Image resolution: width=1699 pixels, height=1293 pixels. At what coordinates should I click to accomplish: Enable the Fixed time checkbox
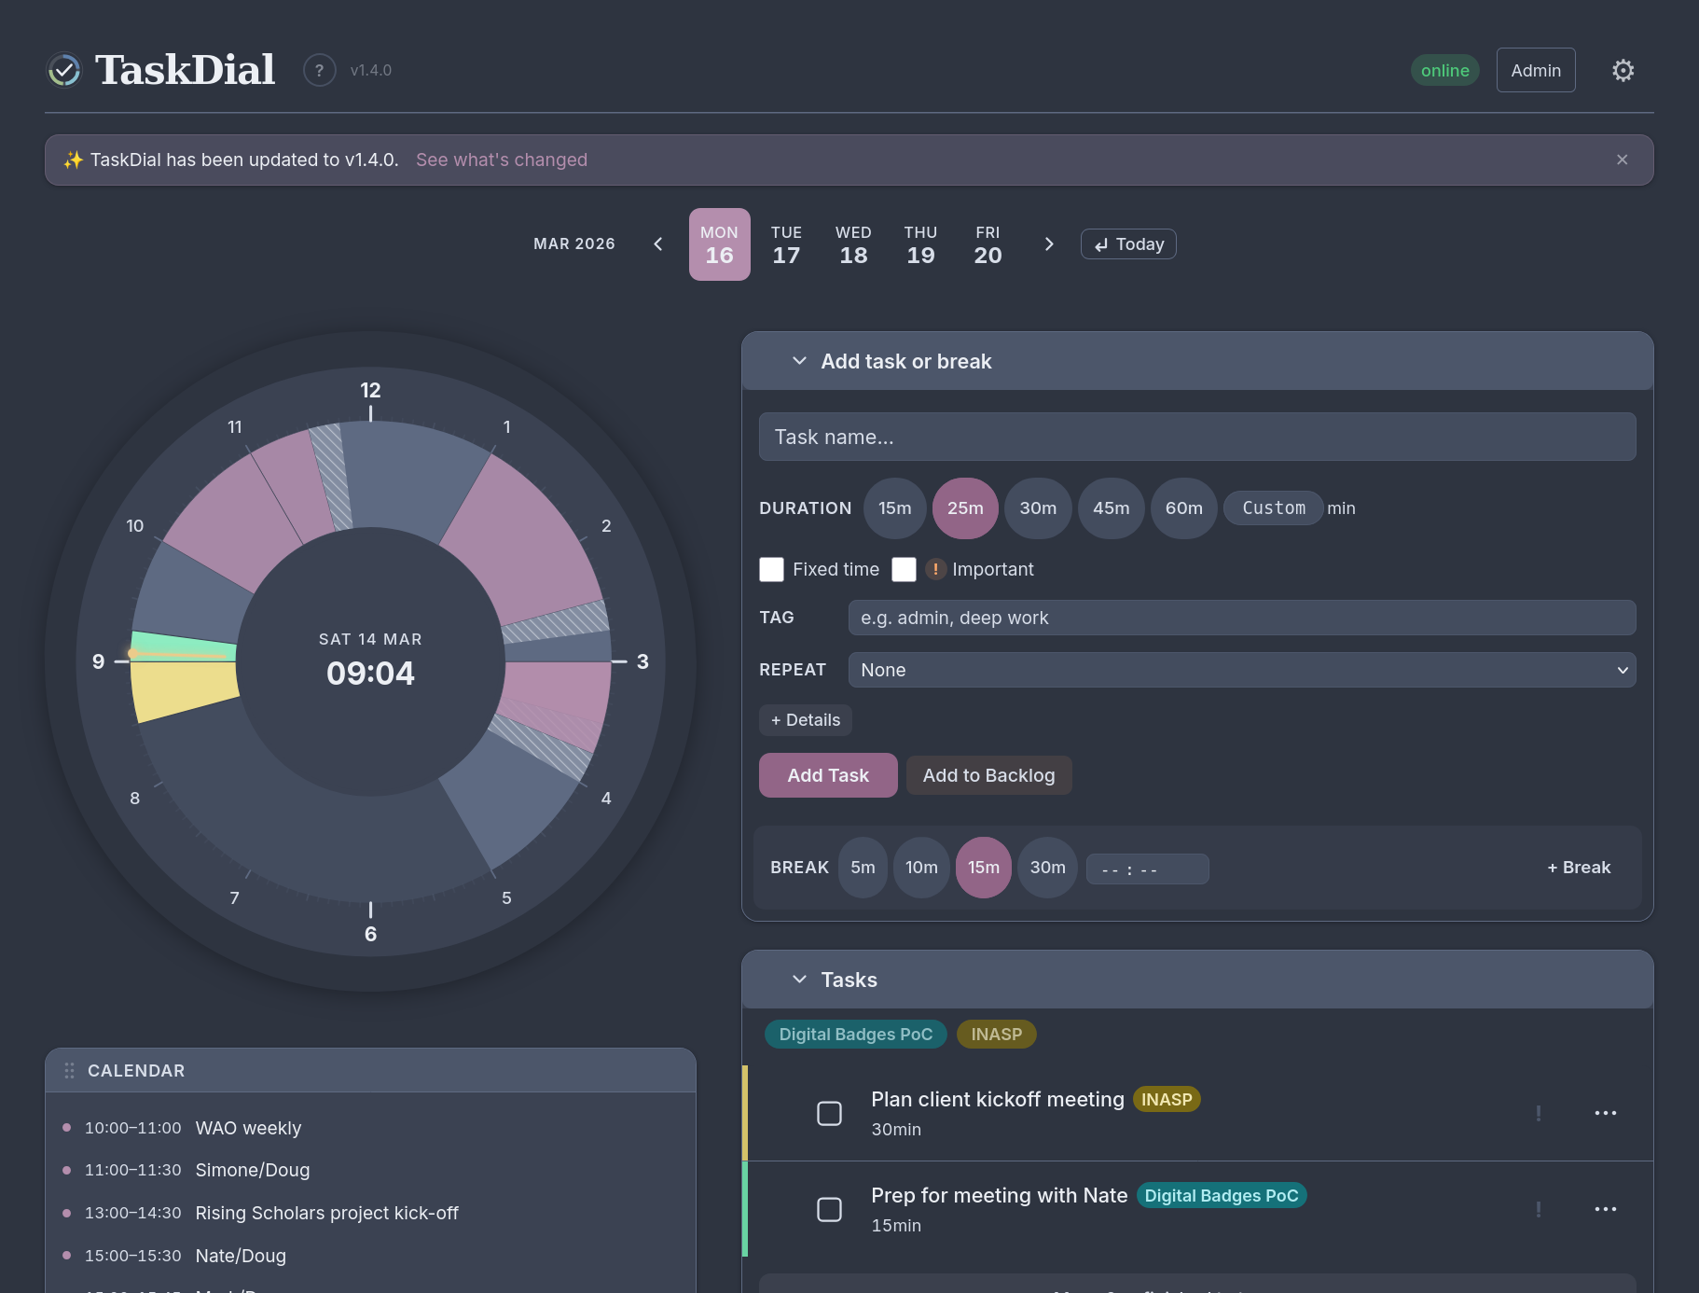pyautogui.click(x=771, y=570)
